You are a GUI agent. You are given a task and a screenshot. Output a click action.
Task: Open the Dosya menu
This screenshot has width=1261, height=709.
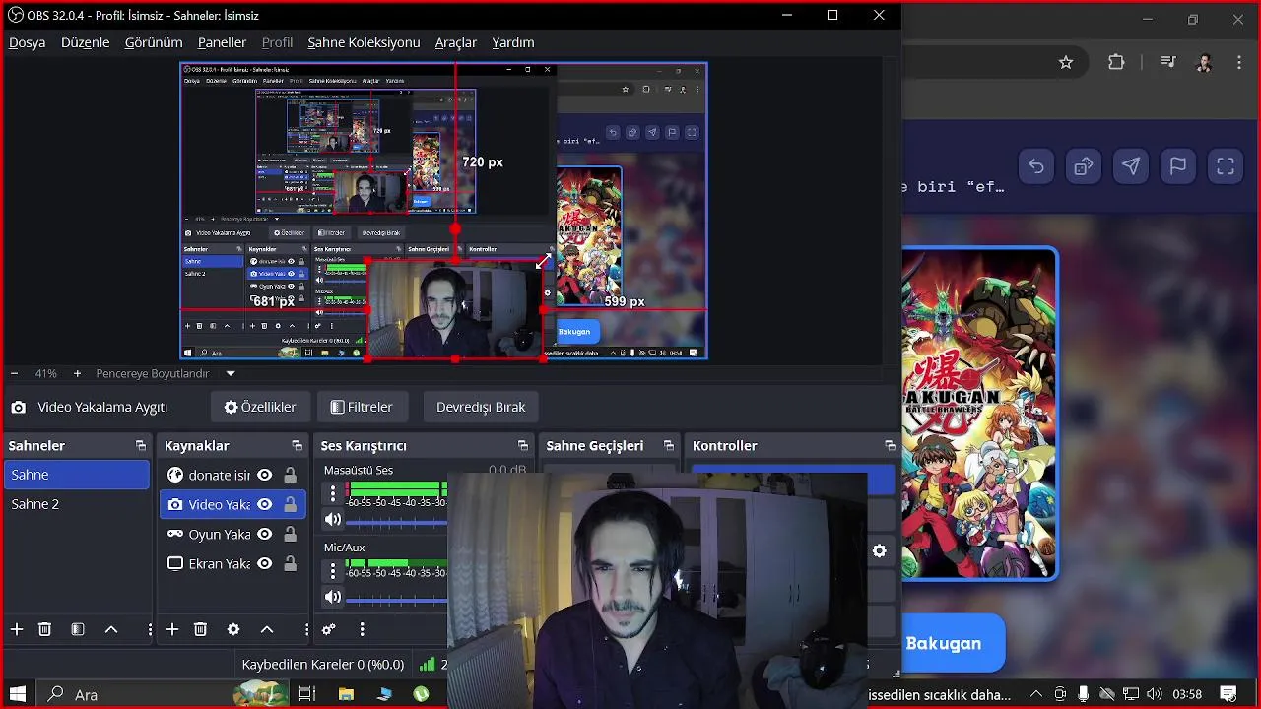[28, 42]
